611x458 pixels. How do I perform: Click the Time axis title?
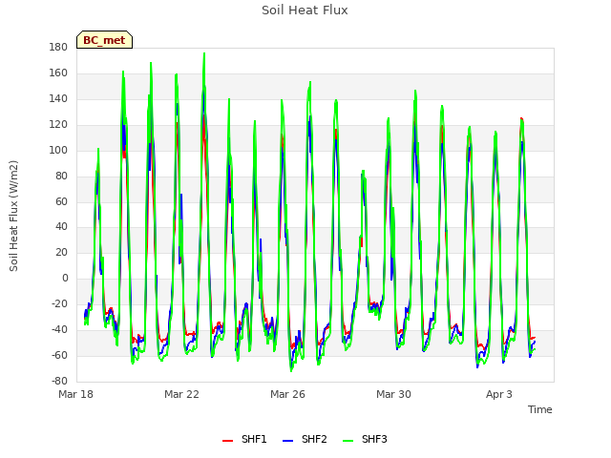point(540,409)
